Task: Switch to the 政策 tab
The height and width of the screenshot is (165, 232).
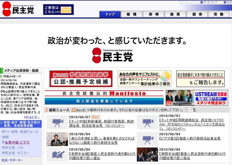Action: point(154,14)
